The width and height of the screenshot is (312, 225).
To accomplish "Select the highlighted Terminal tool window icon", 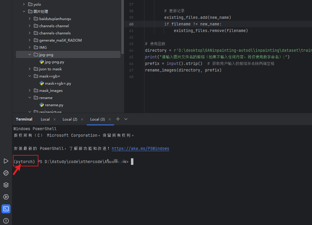I will point(6,209).
